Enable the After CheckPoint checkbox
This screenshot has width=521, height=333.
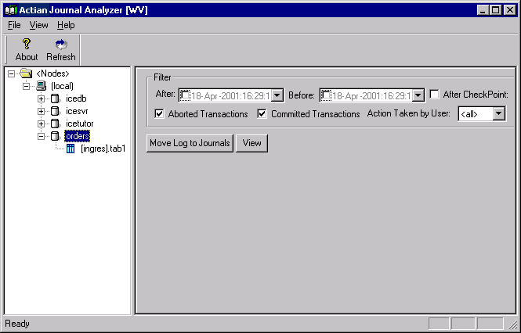[x=434, y=95]
